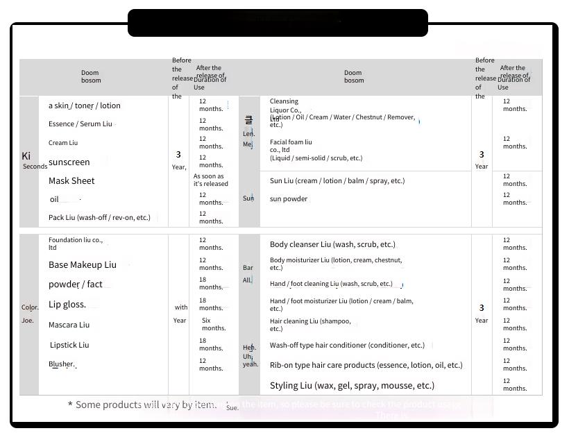Click the 'Heh. Uh, yeah.' category label
This screenshot has width=569, height=433.
click(x=250, y=356)
